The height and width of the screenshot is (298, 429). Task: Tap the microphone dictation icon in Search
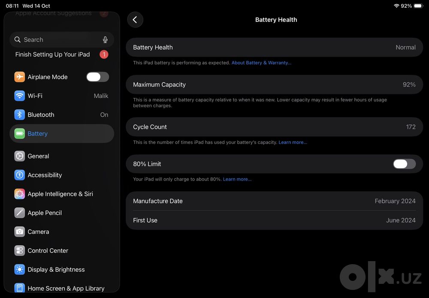(x=105, y=39)
